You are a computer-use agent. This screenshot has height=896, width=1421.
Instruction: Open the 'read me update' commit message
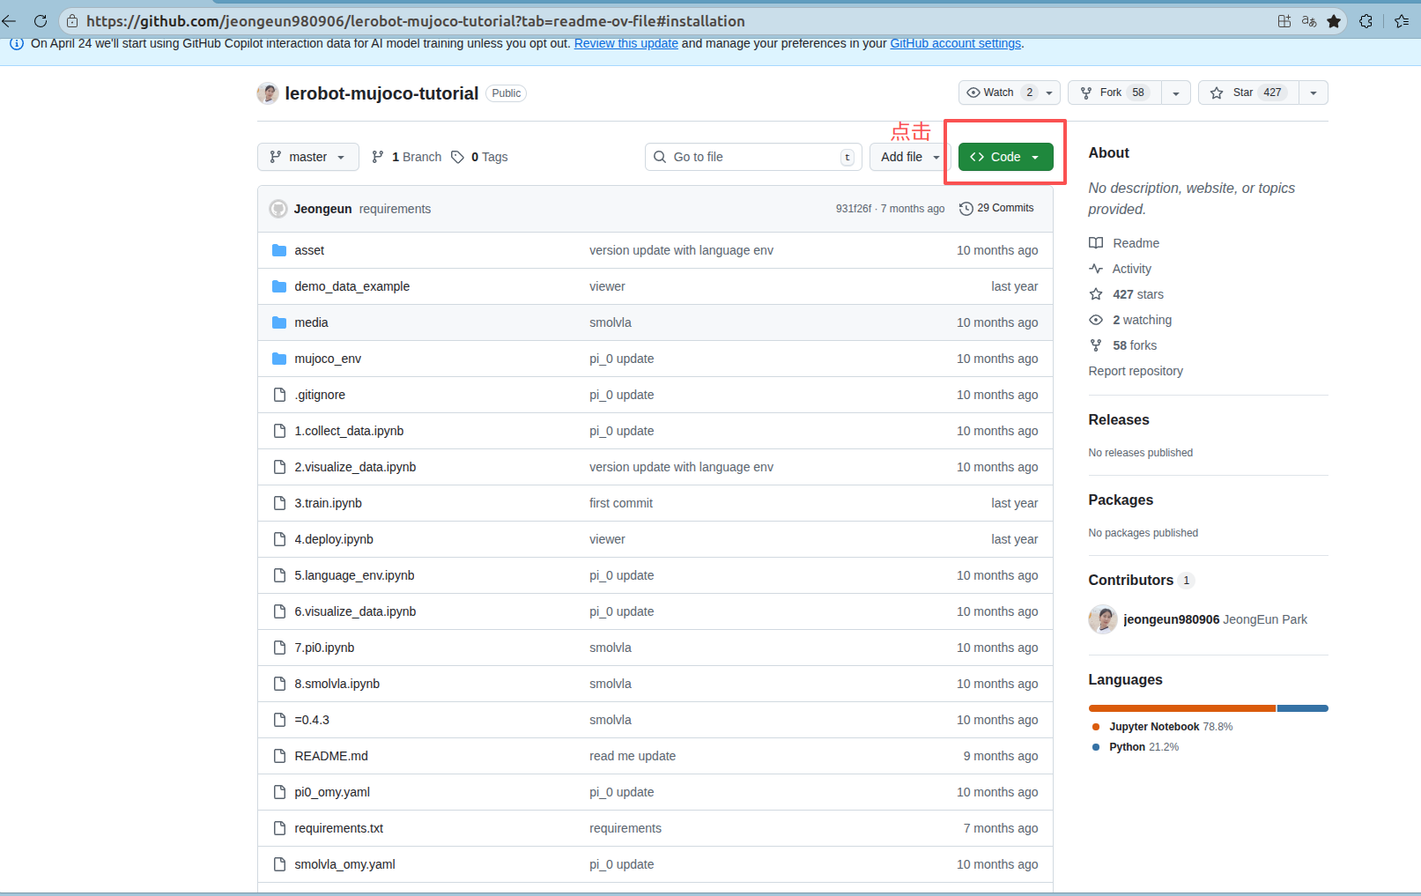633,756
